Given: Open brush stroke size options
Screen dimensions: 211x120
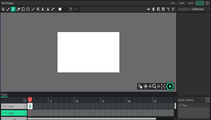Looking at the screenshot, I should [71, 9].
